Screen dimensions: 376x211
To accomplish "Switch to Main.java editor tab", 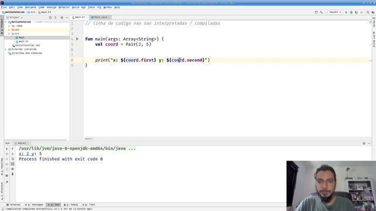I will point(100,18).
